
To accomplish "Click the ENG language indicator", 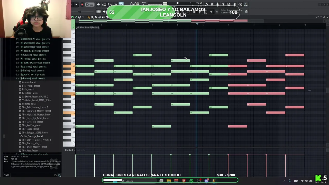I will click(296, 181).
